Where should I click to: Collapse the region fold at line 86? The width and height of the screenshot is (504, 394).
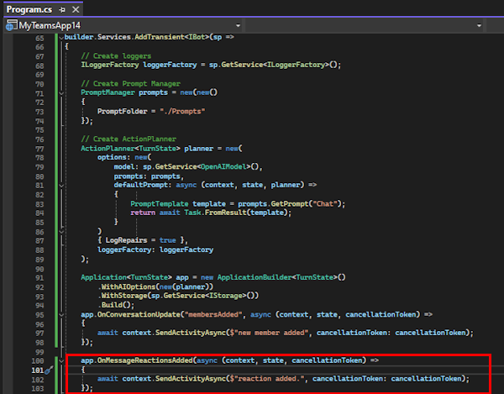(x=61, y=232)
